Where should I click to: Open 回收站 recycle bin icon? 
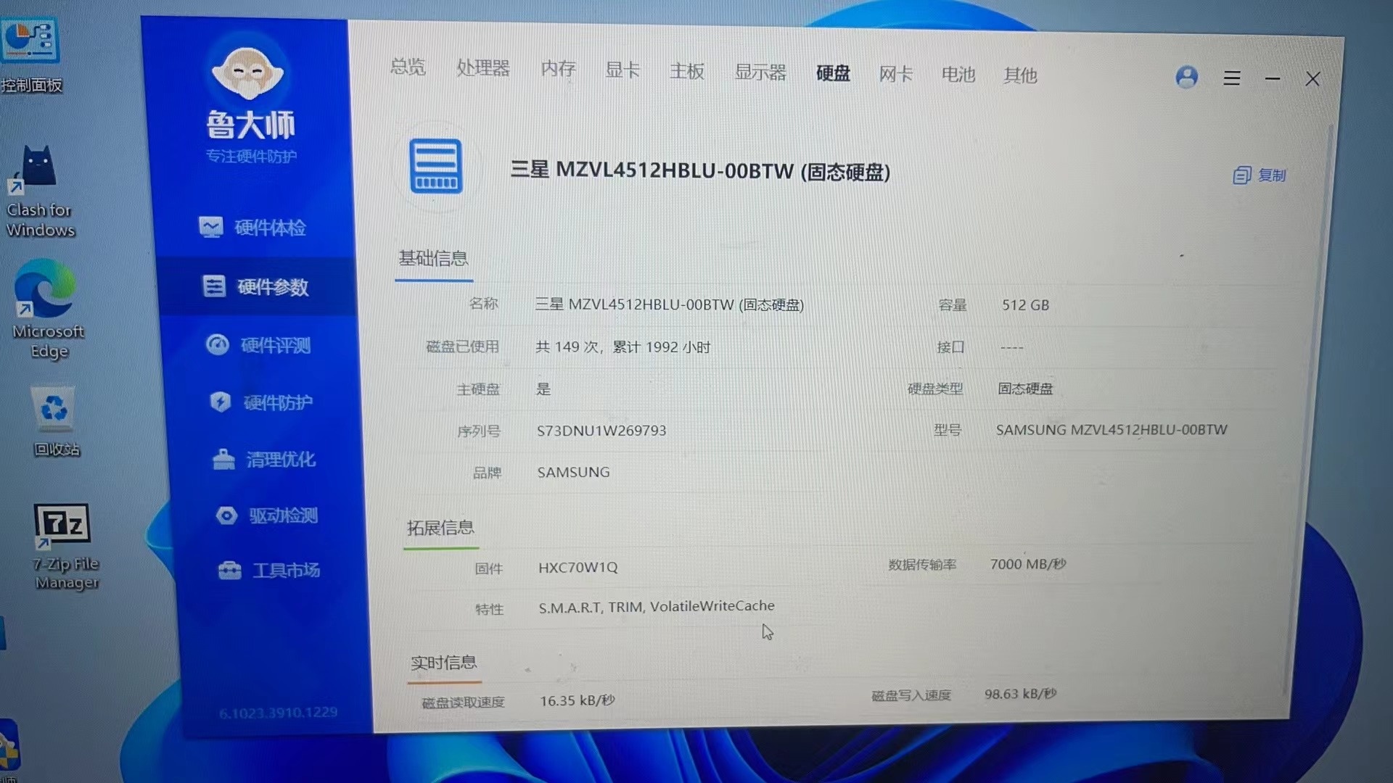tap(55, 421)
